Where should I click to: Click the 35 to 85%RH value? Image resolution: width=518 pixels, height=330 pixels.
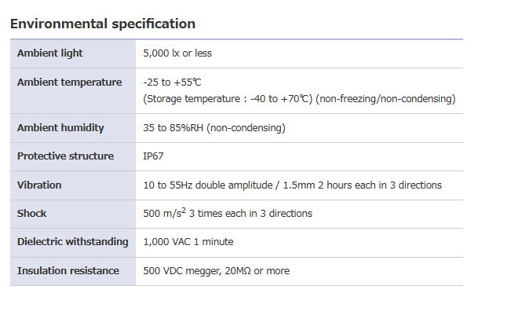[213, 128]
